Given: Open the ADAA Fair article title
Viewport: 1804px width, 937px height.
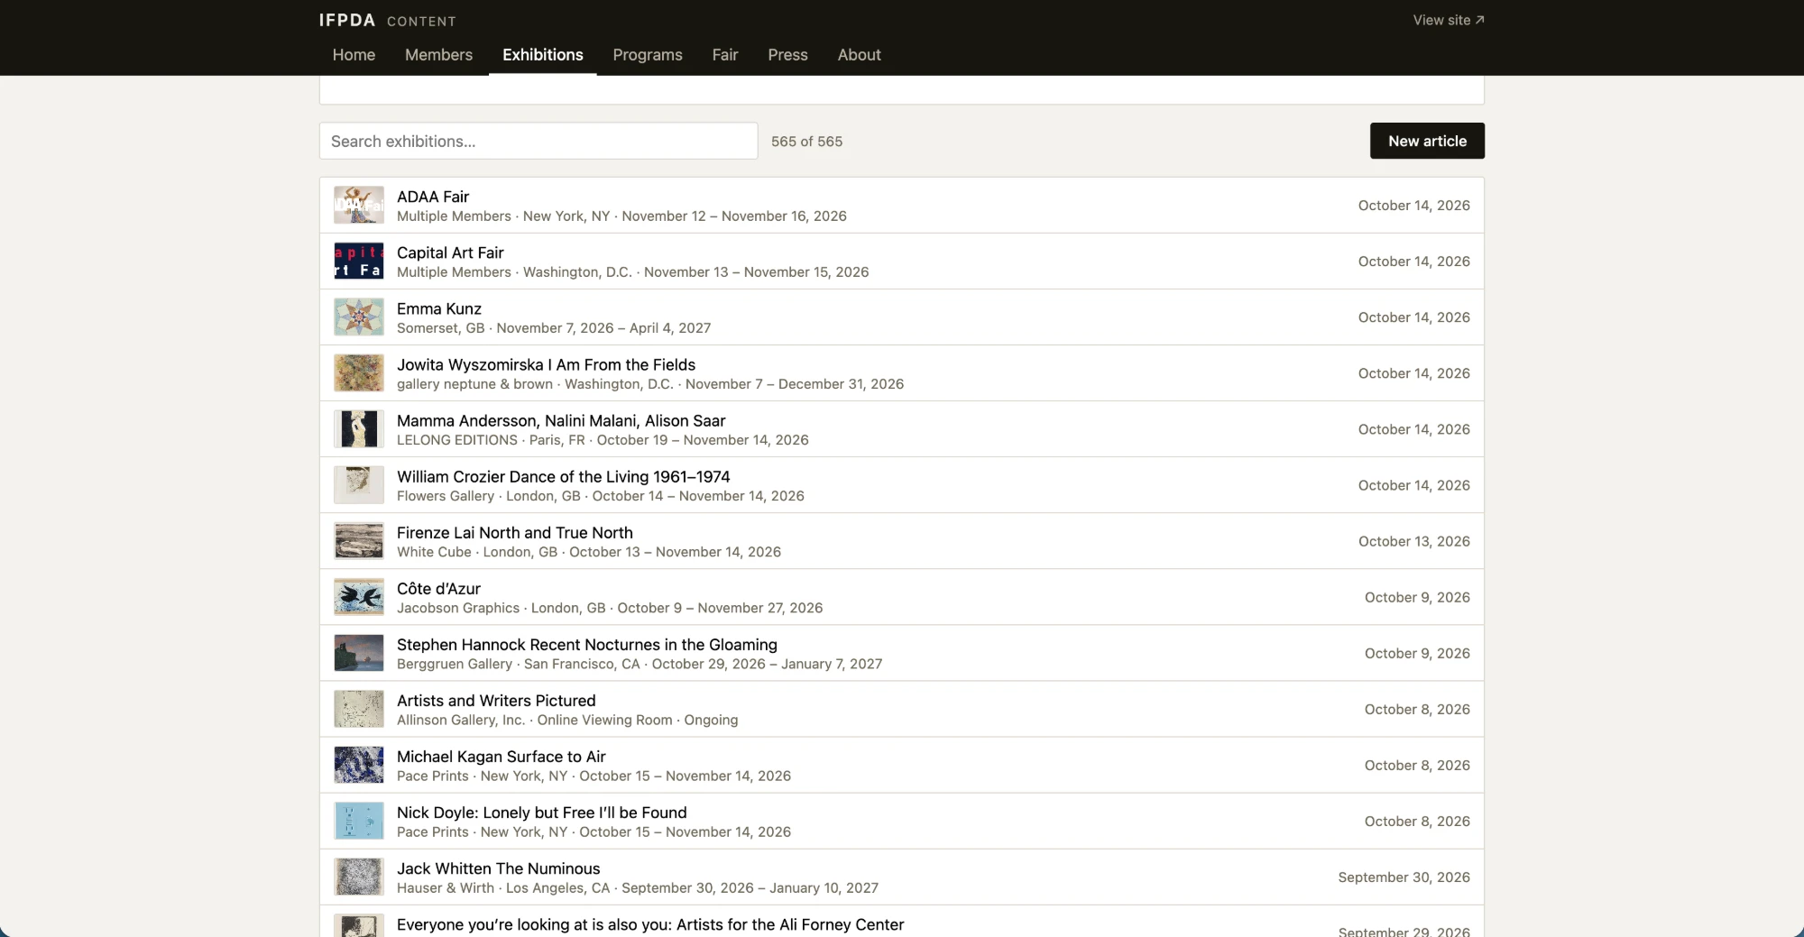Looking at the screenshot, I should [x=433, y=197].
